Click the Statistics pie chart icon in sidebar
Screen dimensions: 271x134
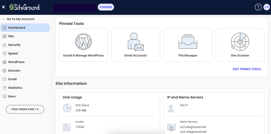point(4,88)
